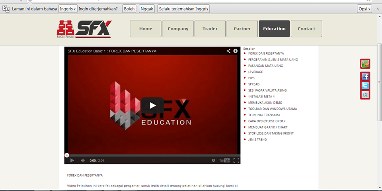Open TOOLBAR DAN WINDOWS UTAMA session

pos(273,109)
